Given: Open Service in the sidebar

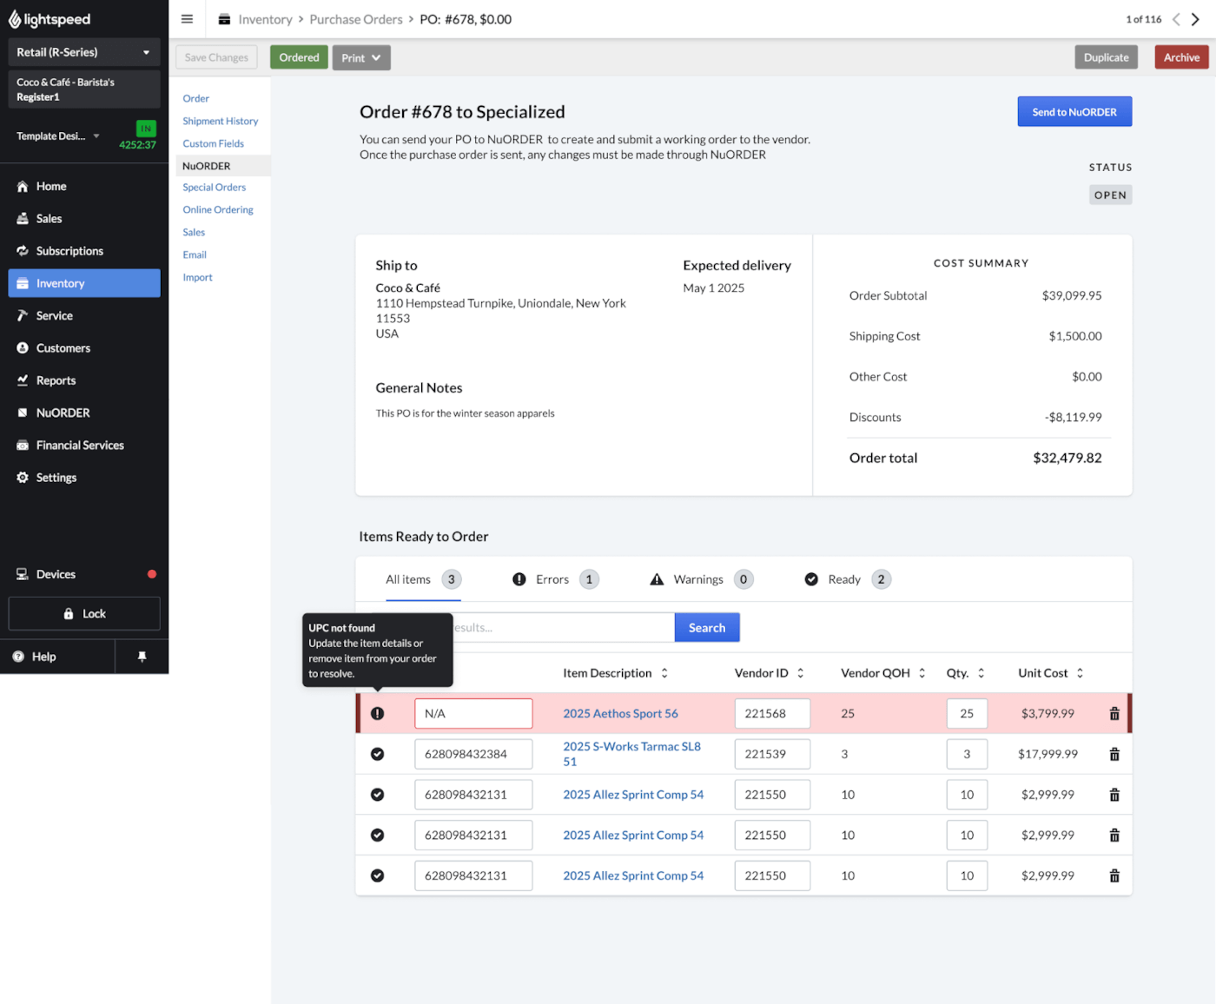Looking at the screenshot, I should coord(84,315).
